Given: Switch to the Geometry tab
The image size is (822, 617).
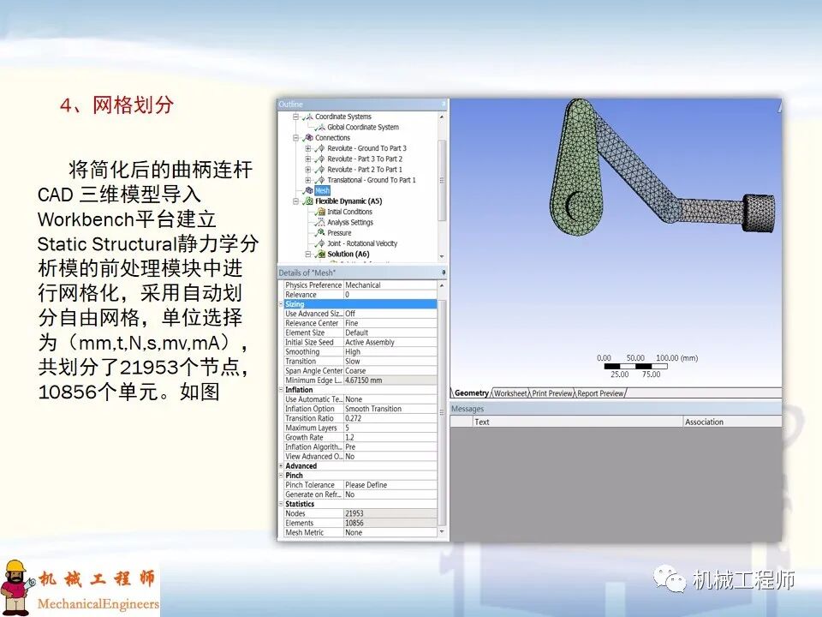Looking at the screenshot, I should click(x=471, y=393).
